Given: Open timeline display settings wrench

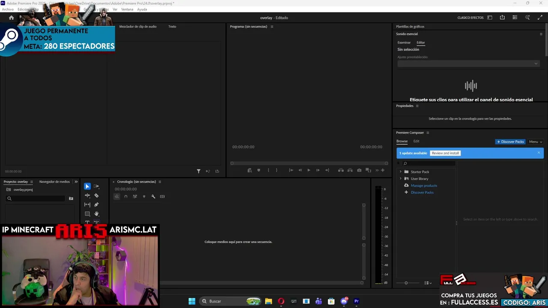Looking at the screenshot, I should (x=153, y=196).
